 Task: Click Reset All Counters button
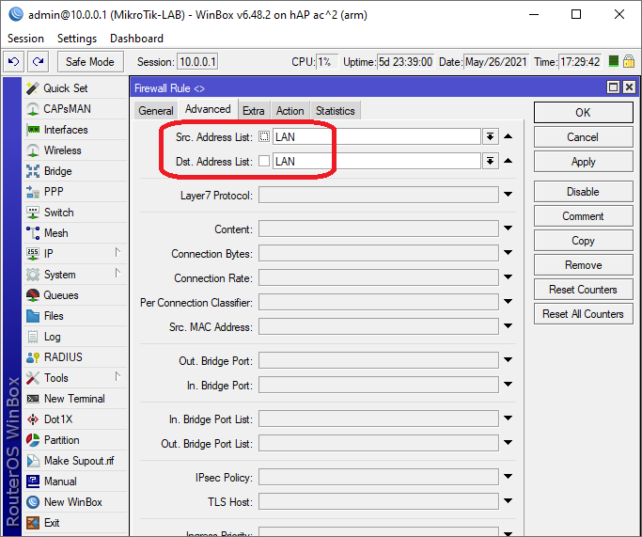click(583, 314)
